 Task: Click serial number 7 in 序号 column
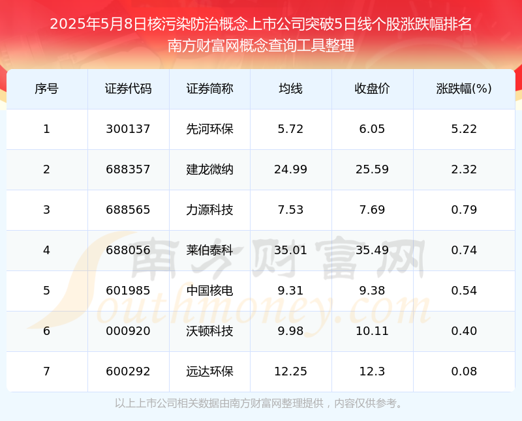pos(46,371)
